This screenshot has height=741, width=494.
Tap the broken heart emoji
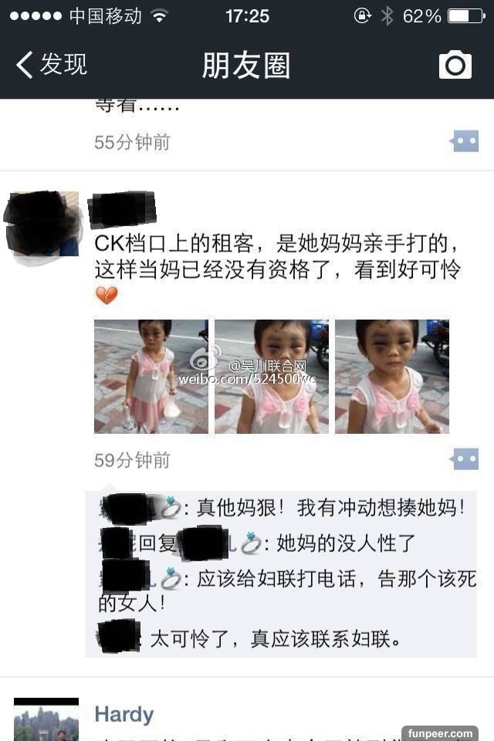pos(107,296)
